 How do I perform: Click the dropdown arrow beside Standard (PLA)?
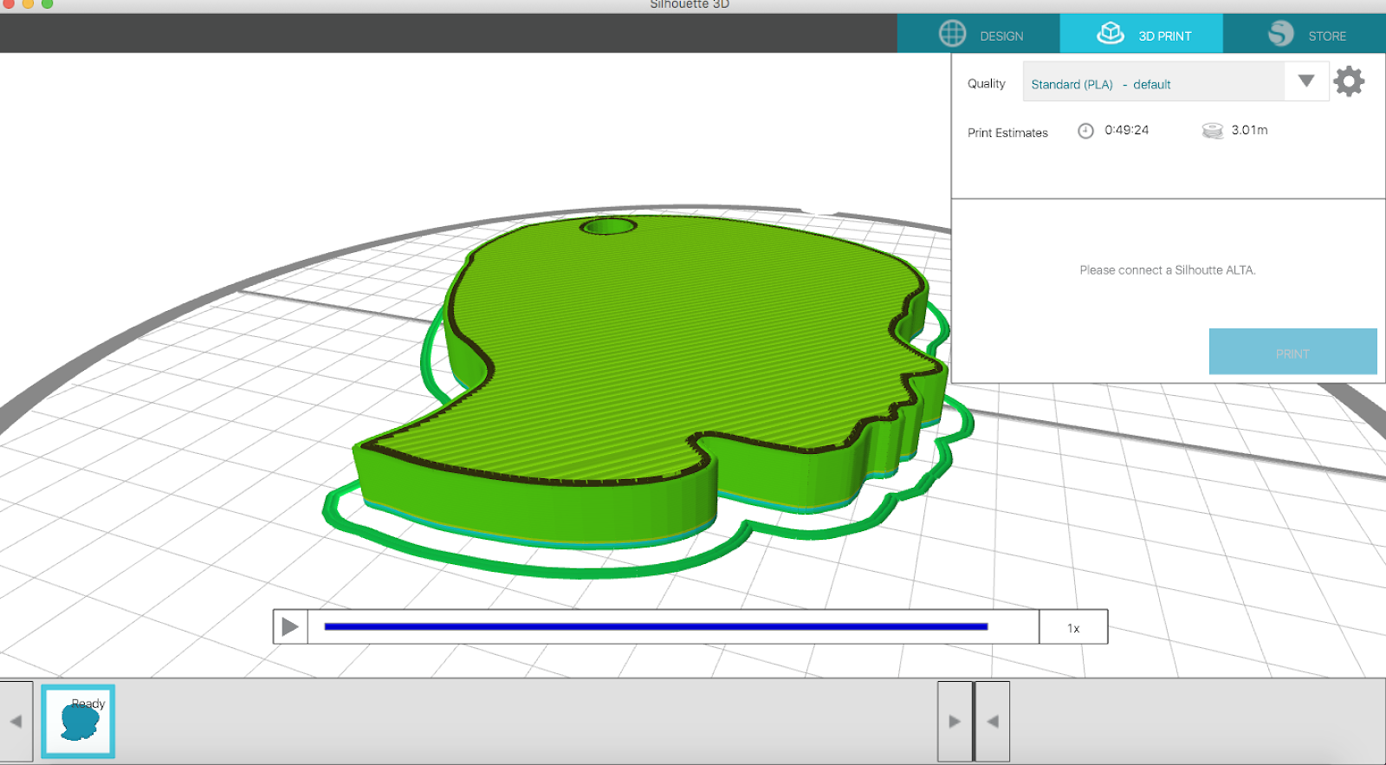pyautogui.click(x=1306, y=81)
